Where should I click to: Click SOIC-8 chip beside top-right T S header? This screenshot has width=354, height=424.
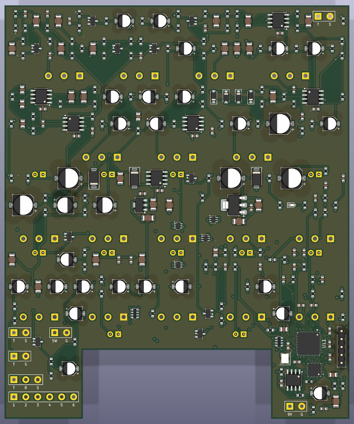pos(278,21)
